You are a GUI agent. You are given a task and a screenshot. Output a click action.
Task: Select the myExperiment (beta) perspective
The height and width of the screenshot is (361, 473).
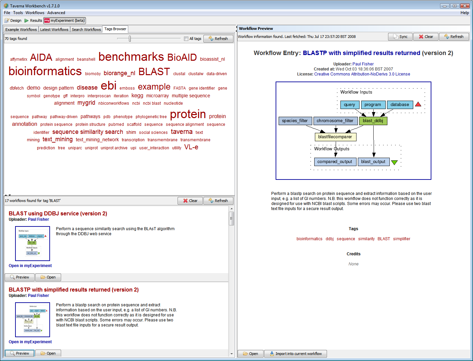(65, 20)
